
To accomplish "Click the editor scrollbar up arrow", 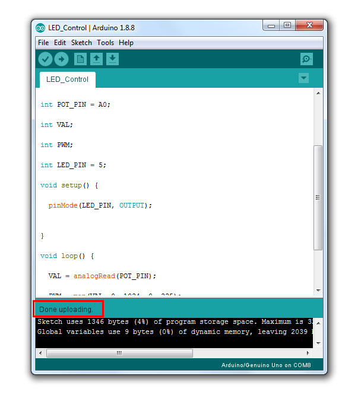I will click(x=318, y=93).
